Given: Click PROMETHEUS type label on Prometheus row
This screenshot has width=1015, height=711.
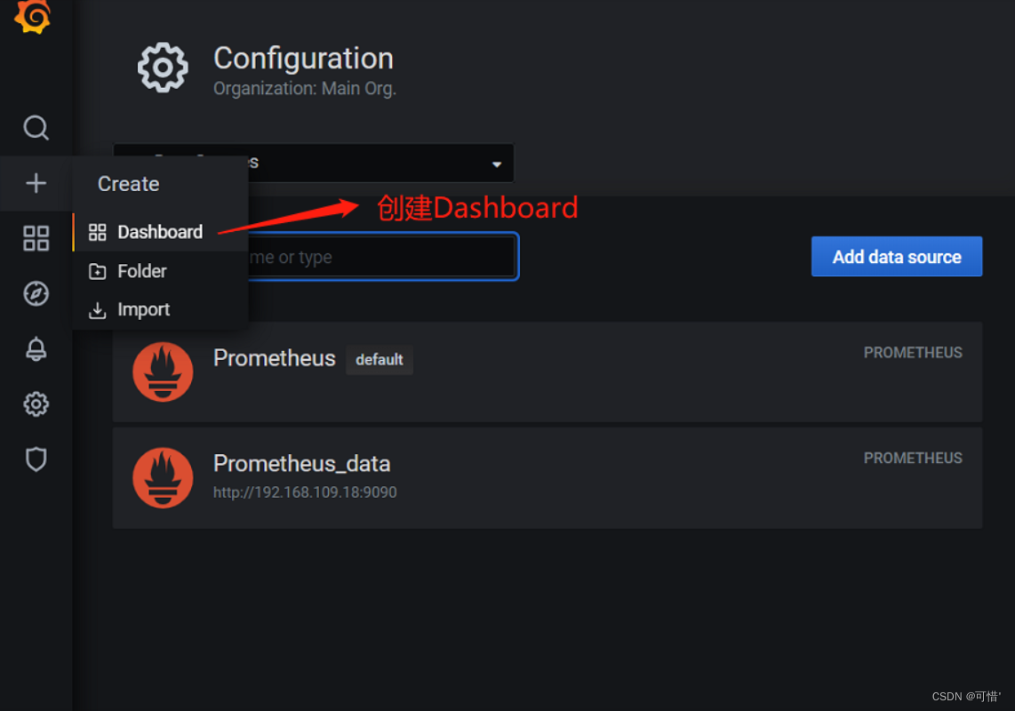Looking at the screenshot, I should click(x=913, y=353).
